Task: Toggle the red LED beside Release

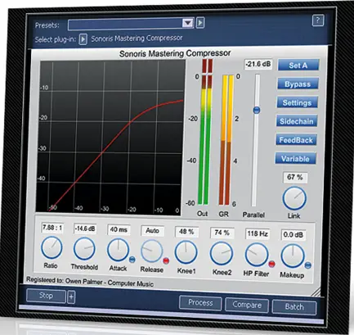Action: (x=166, y=260)
